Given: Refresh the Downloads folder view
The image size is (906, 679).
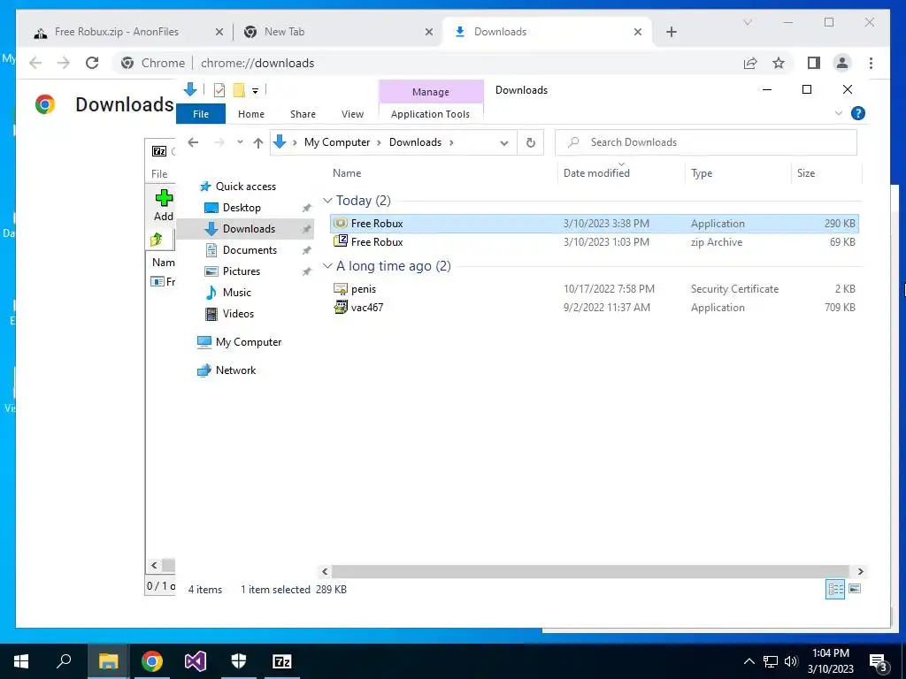Looking at the screenshot, I should tap(531, 142).
